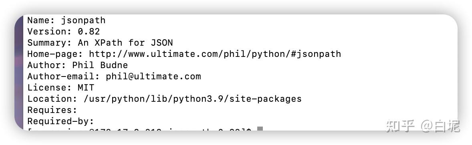Image resolution: width=472 pixels, height=145 pixels.
Task: Click the package name jsonpath
Action: point(83,20)
